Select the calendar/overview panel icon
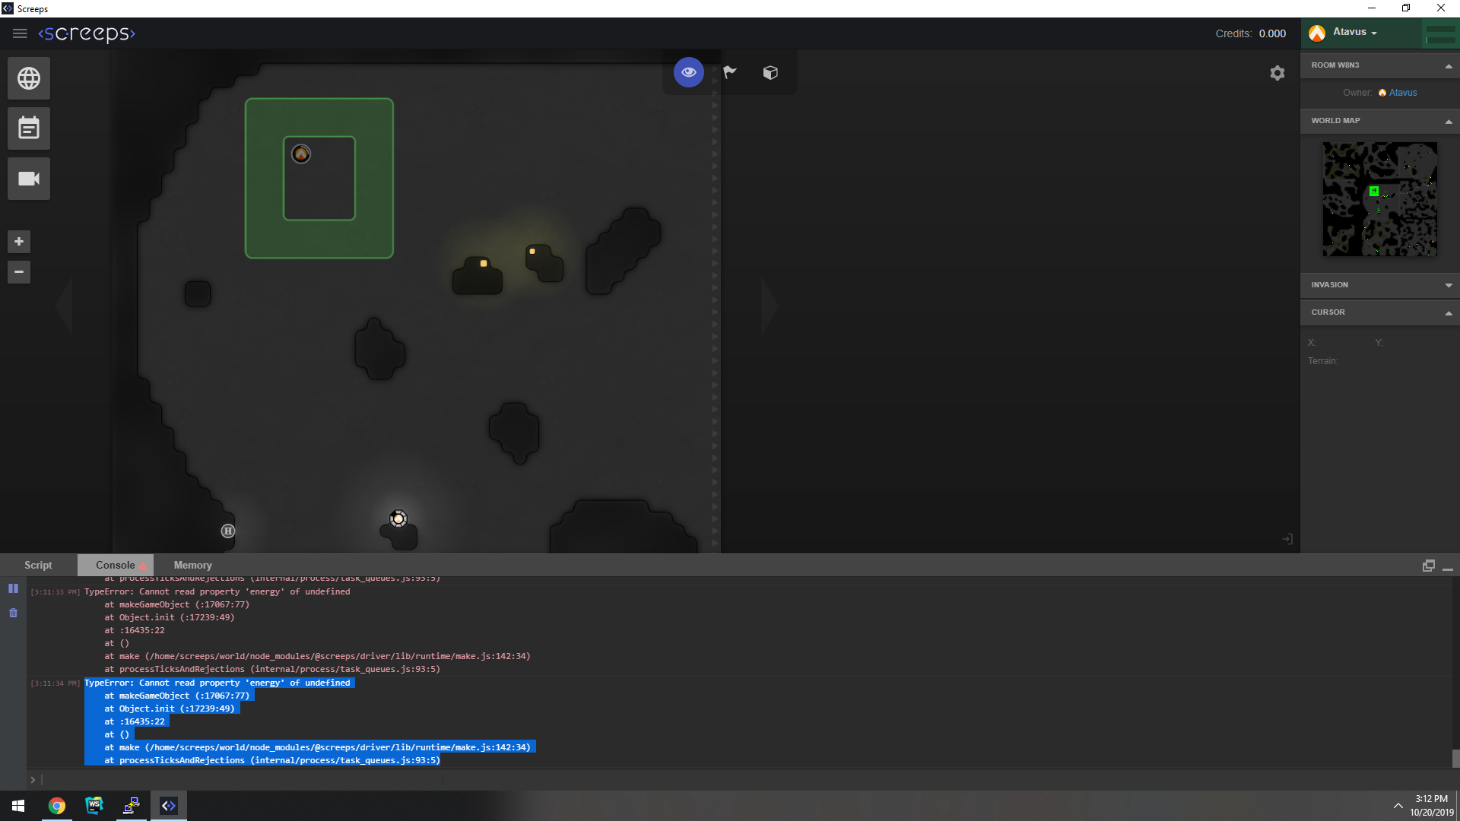The image size is (1460, 821). [27, 128]
